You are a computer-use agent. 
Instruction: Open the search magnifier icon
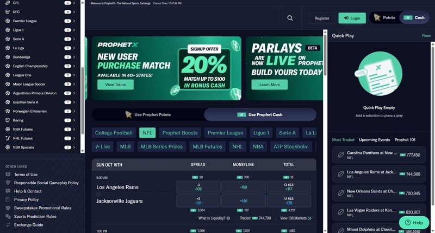(290, 18)
